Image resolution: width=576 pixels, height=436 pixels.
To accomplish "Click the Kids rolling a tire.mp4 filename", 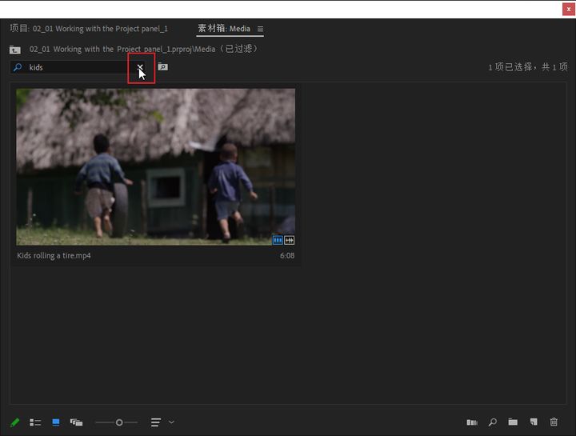I will (54, 256).
